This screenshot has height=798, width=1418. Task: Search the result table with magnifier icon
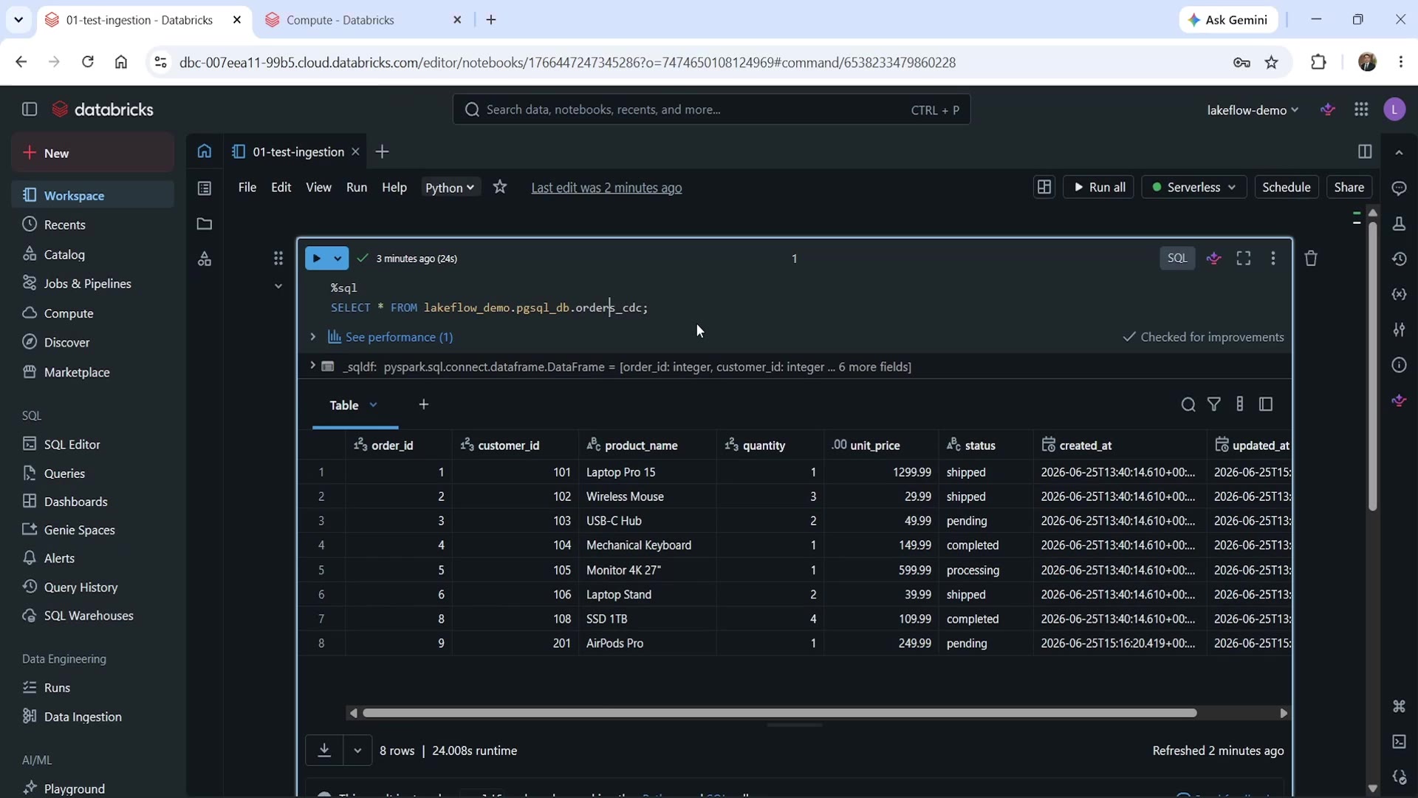tap(1188, 404)
